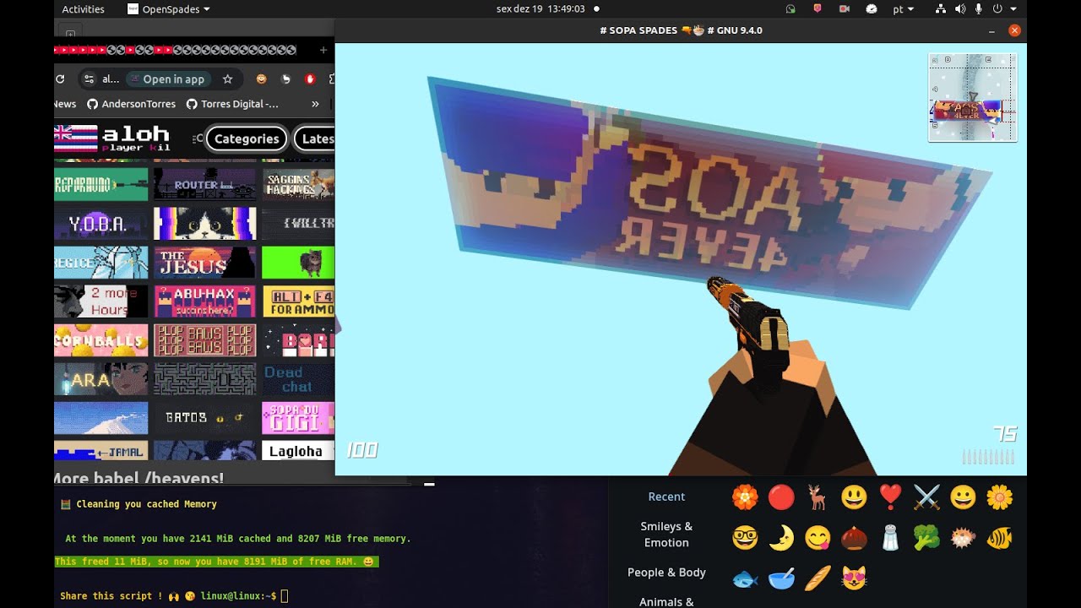Bookmark page with the star icon
The height and width of the screenshot is (608, 1081).
click(227, 79)
